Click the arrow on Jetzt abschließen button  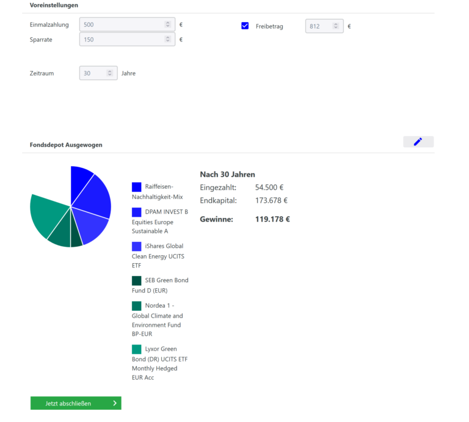(x=114, y=403)
